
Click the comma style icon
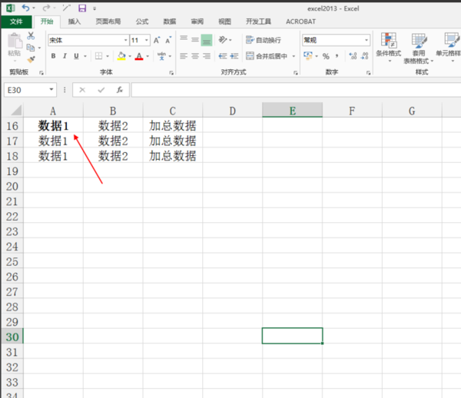click(337, 56)
